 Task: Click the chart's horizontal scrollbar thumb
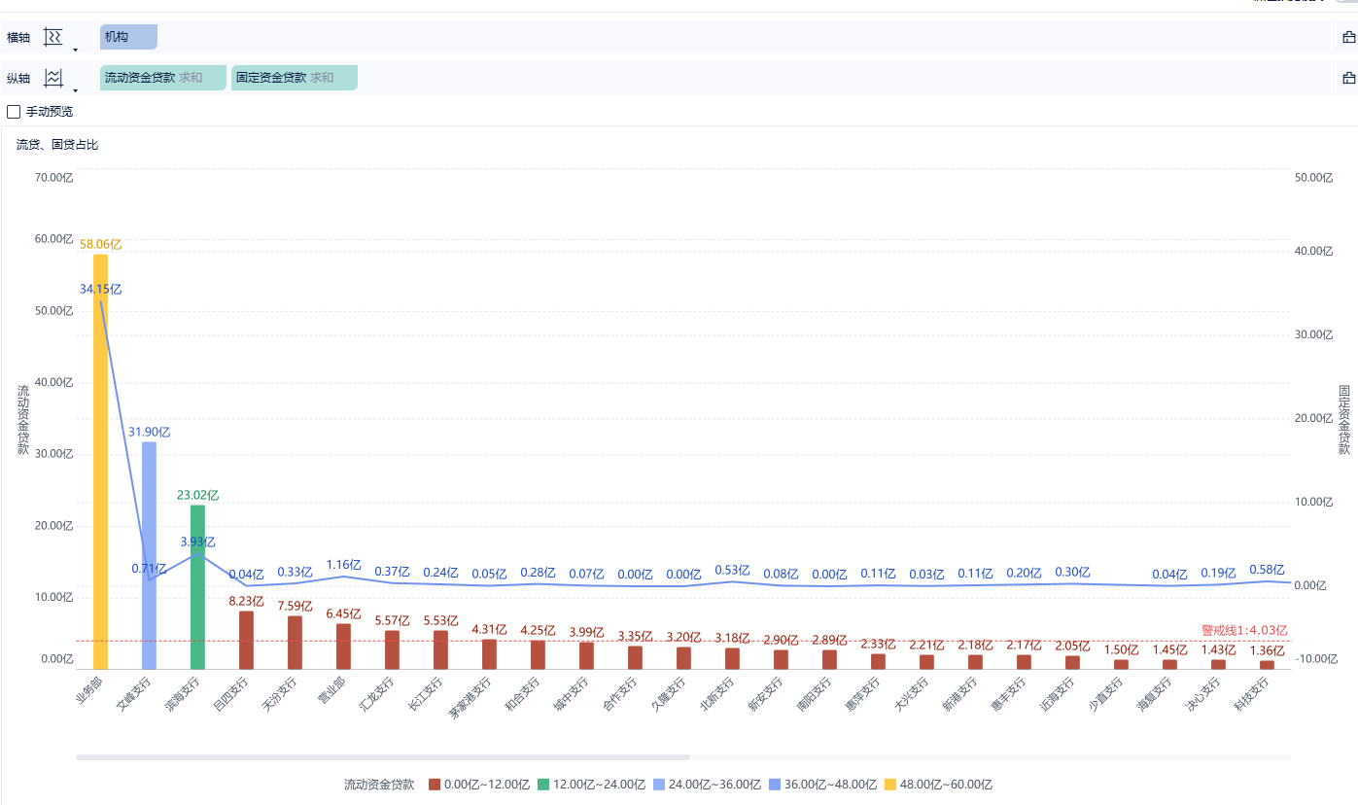pos(383,756)
